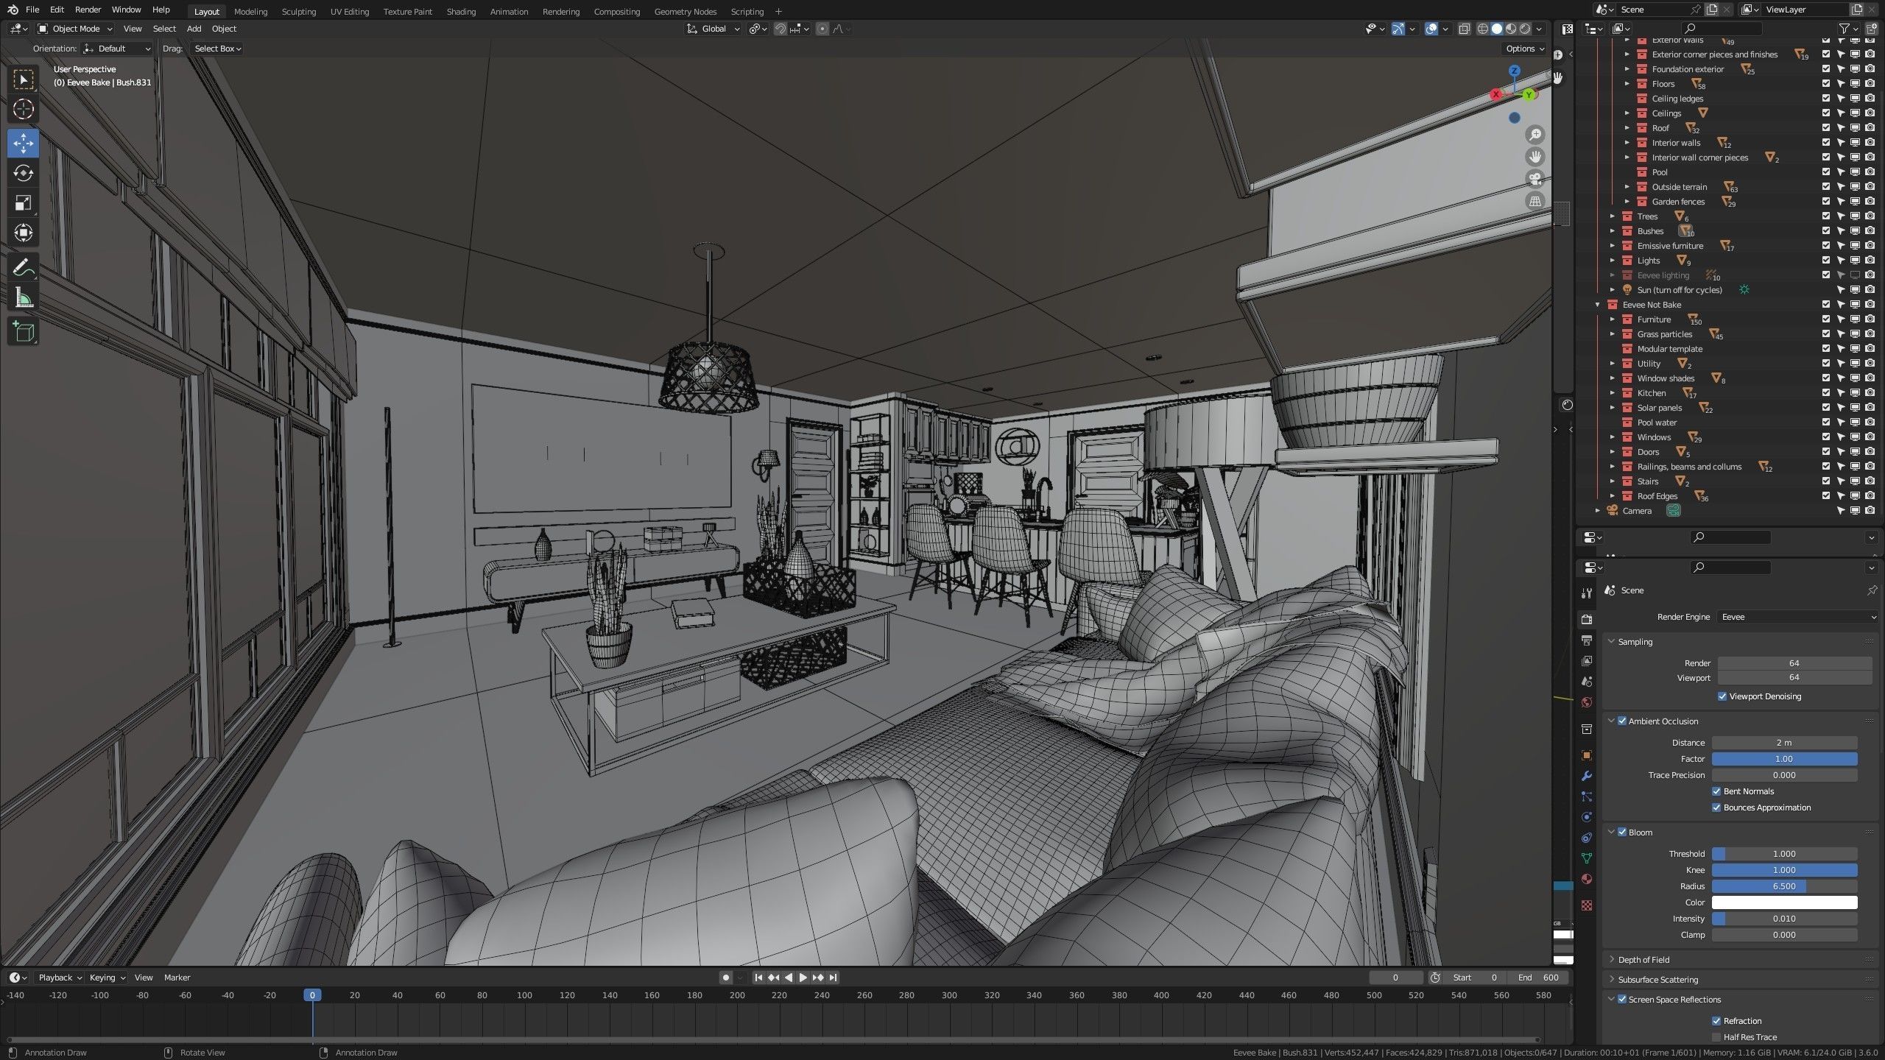The image size is (1885, 1060).
Task: Switch to the Shading workspace tab
Action: [x=461, y=12]
